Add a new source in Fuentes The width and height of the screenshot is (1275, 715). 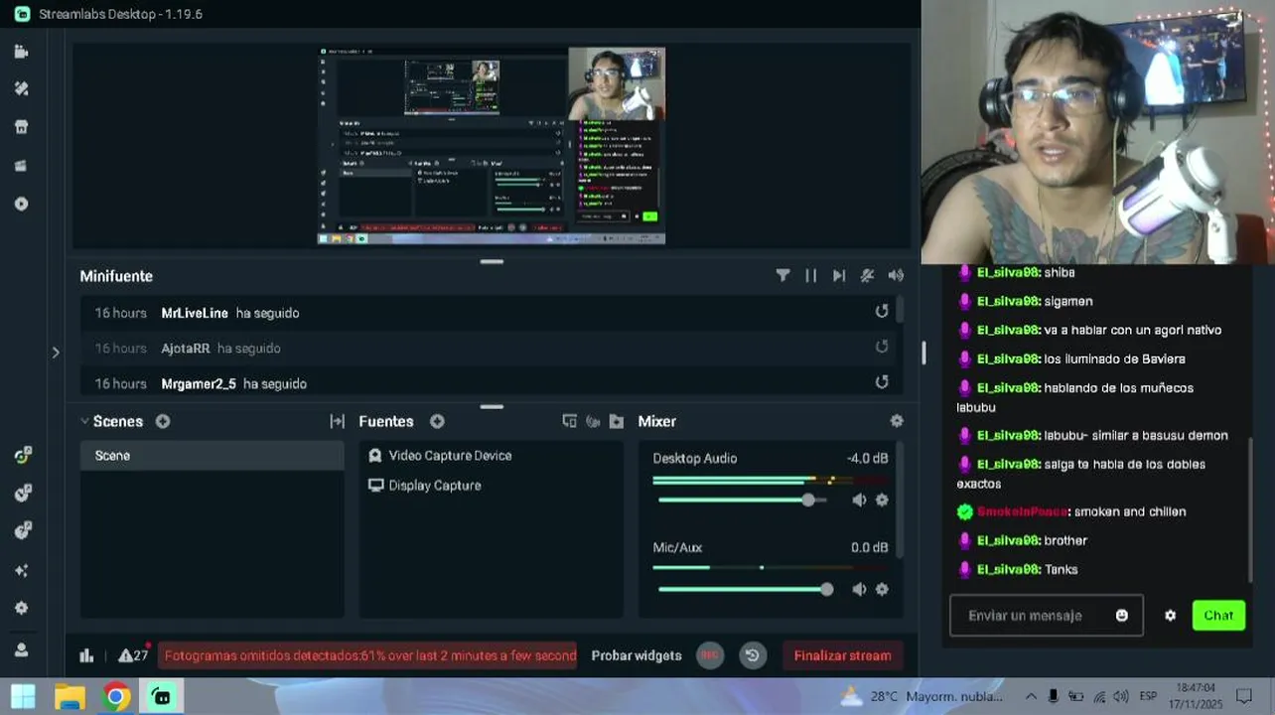tap(437, 421)
